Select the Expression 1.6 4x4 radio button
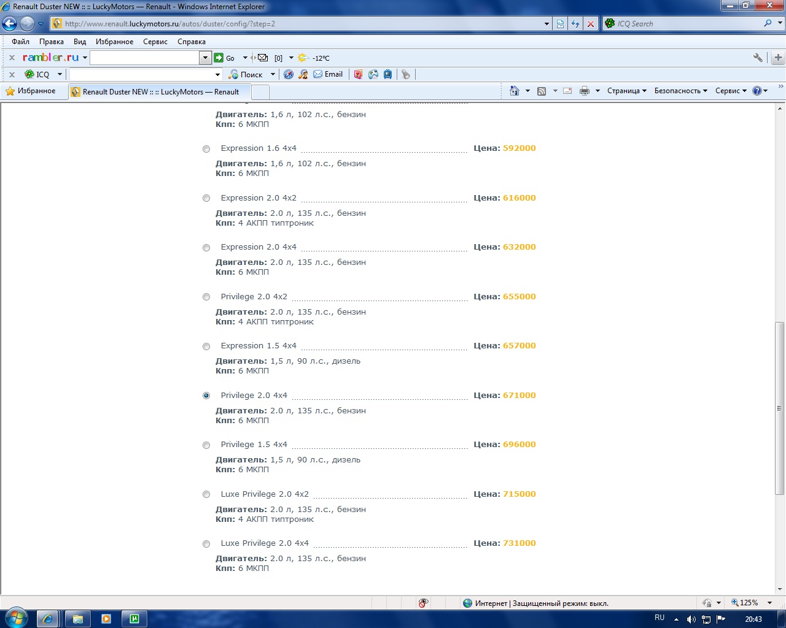786x628 pixels. coord(206,149)
